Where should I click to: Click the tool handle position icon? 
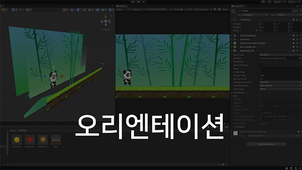tap(4, 10)
